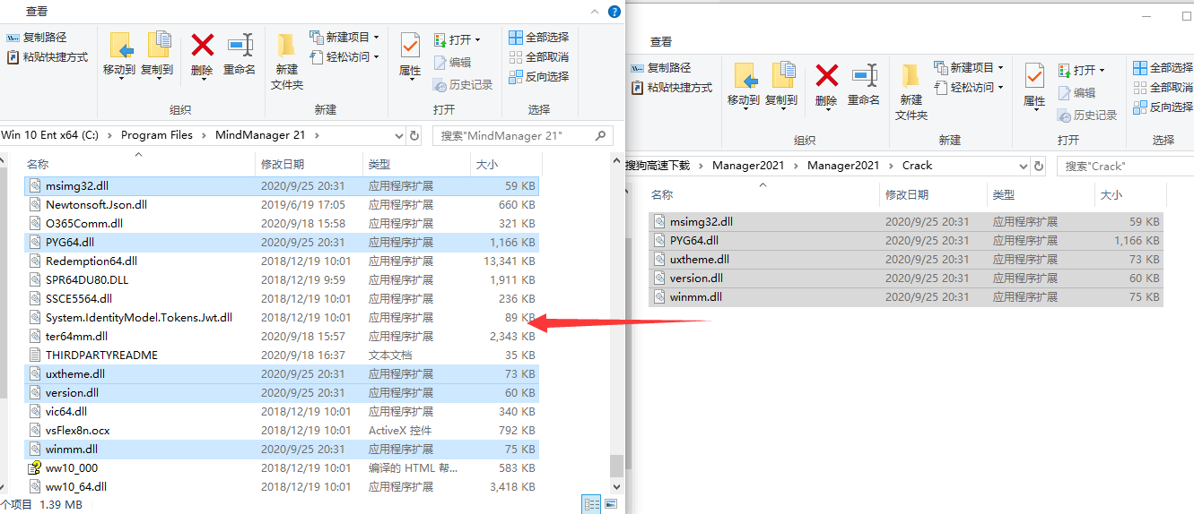Expand address history dropdown in MindManager 21 window
Viewport: 1194px width, 514px height.
pos(398,135)
